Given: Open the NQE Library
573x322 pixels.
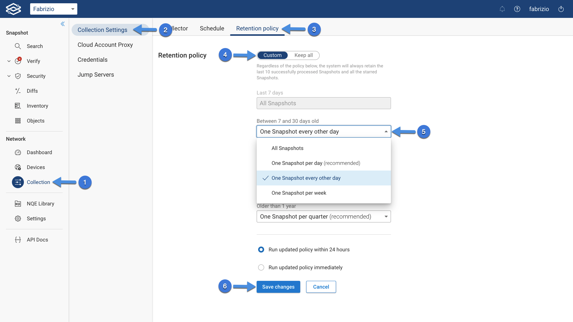Looking at the screenshot, I should click(x=40, y=204).
